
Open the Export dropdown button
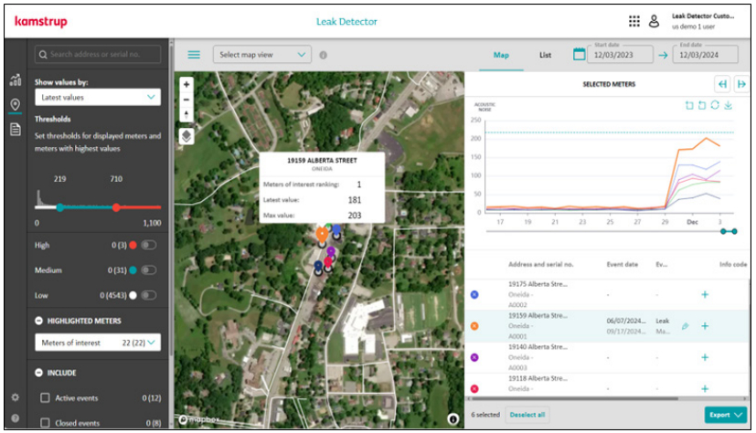click(x=725, y=415)
